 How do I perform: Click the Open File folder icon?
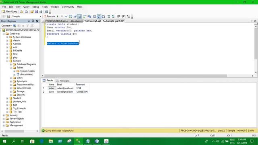tap(32, 12)
